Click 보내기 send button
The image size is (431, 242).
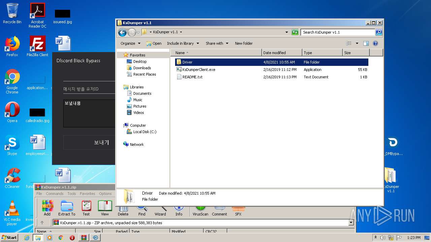pos(89,143)
